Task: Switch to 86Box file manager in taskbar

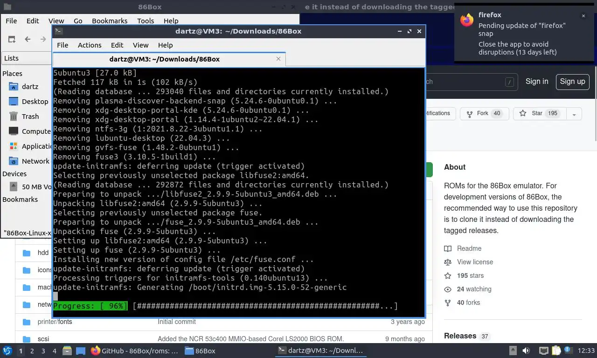Action: [201, 351]
